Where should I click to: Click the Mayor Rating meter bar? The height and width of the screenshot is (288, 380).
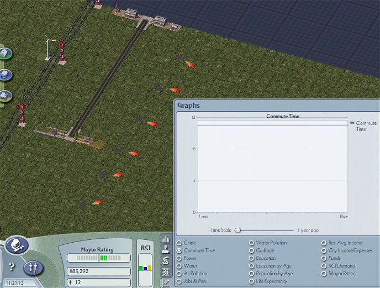99,258
